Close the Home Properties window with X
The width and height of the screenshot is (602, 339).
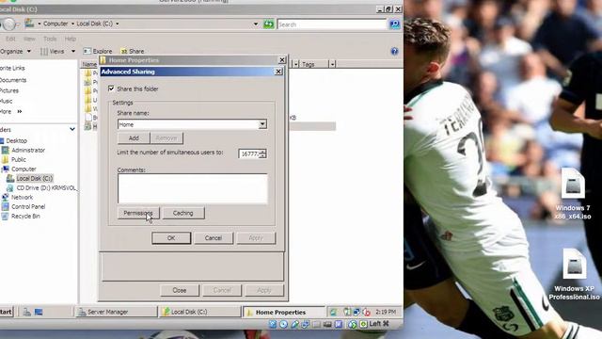coord(282,59)
